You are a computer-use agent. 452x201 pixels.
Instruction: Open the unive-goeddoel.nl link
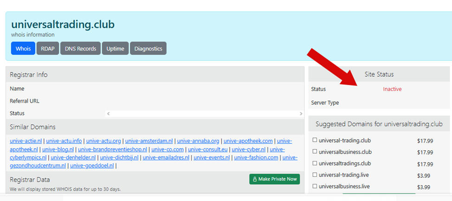92,166
